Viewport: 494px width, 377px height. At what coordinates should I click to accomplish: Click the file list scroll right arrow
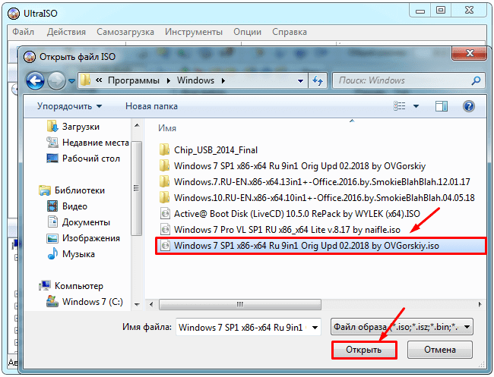pyautogui.click(x=480, y=304)
